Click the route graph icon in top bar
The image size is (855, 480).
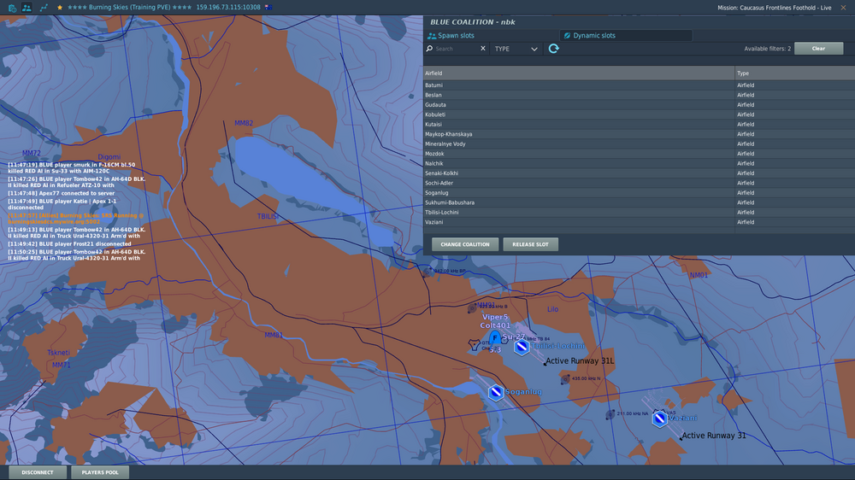(43, 7)
